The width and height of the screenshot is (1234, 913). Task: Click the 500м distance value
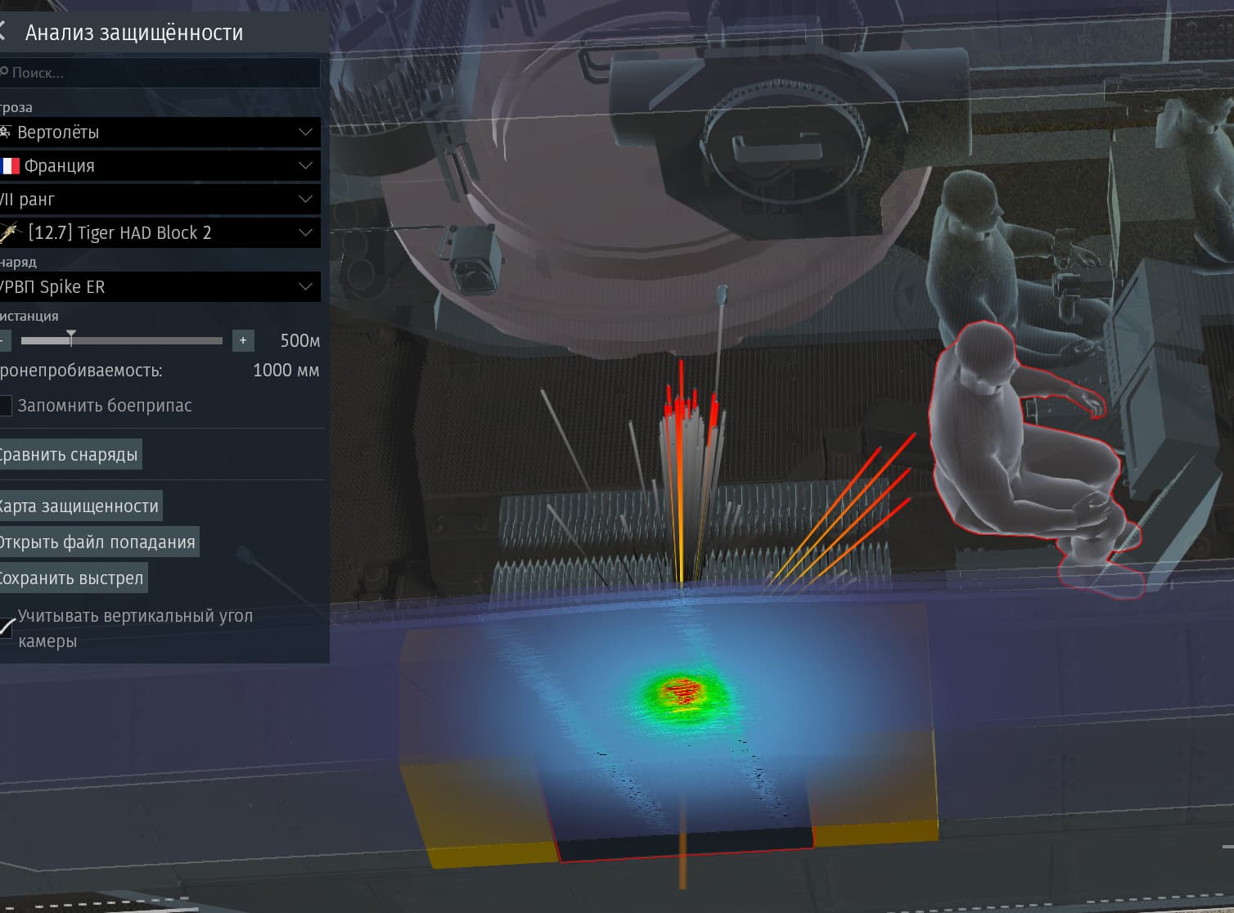click(299, 340)
